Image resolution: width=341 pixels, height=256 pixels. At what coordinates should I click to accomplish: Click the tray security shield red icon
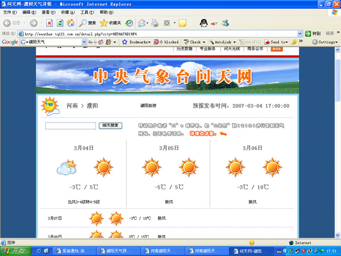(303, 251)
